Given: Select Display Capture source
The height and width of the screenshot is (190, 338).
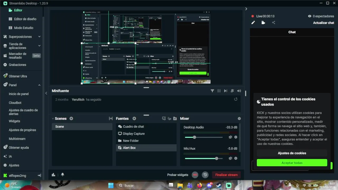Looking at the screenshot, I should [146, 134].
